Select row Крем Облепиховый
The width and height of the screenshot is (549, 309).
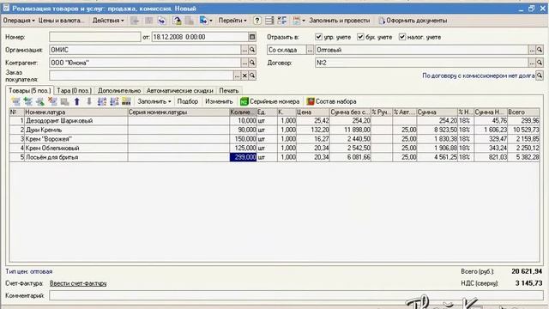point(274,148)
